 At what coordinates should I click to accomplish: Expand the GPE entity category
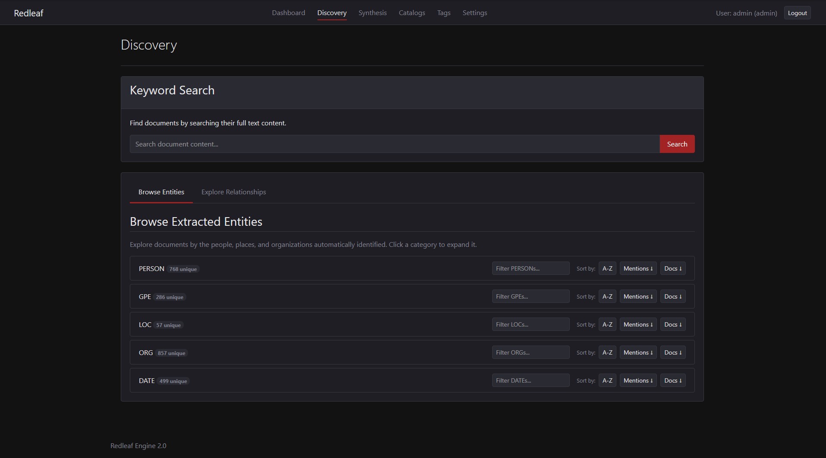click(145, 296)
